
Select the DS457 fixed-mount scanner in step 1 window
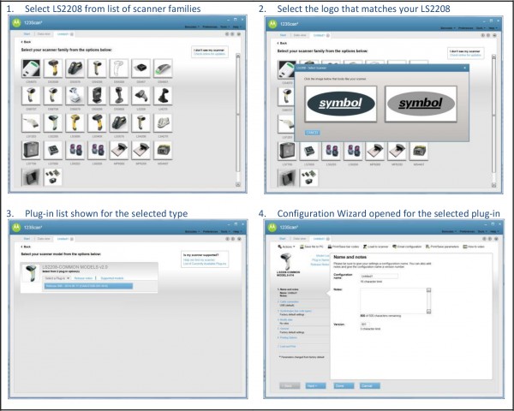point(141,68)
